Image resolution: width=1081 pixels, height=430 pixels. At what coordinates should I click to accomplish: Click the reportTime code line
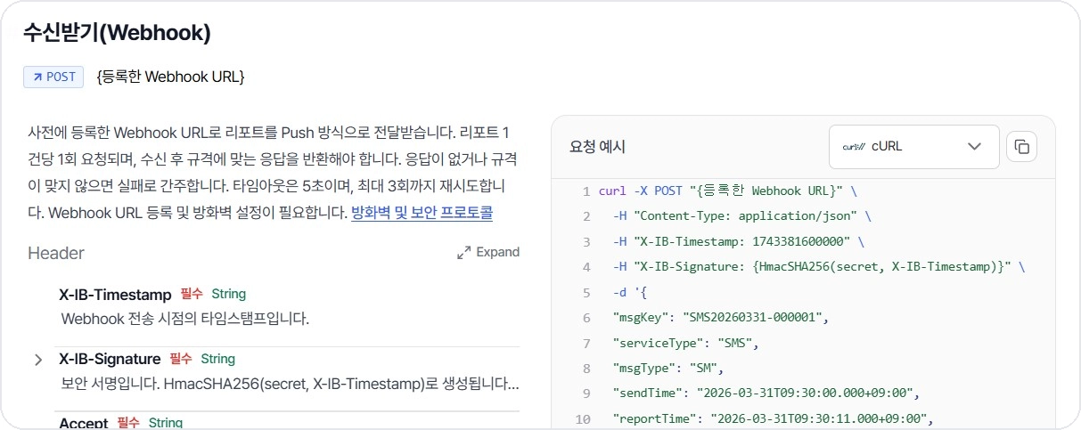point(773,418)
